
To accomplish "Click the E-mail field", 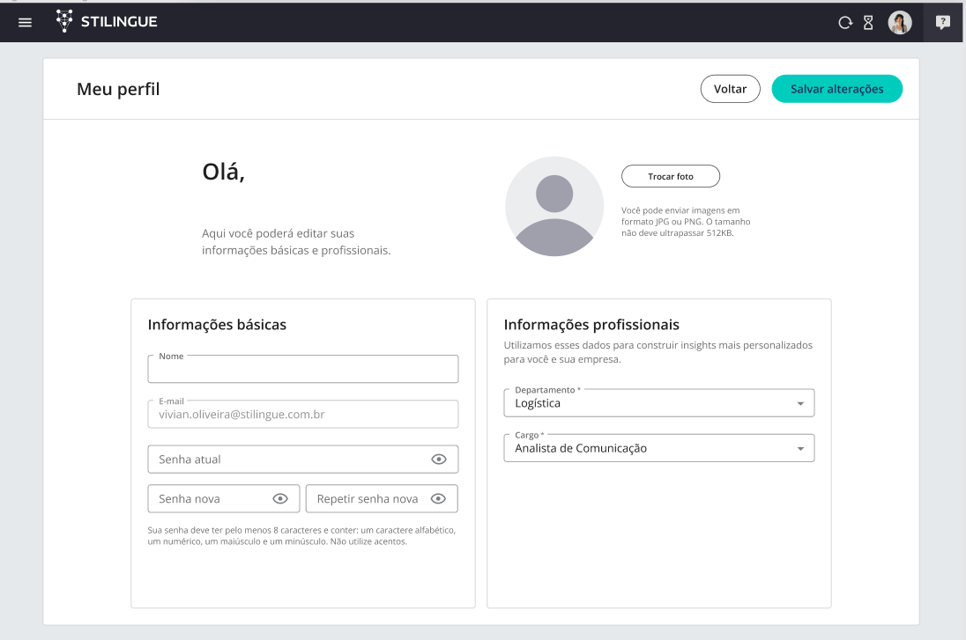I will point(302,414).
